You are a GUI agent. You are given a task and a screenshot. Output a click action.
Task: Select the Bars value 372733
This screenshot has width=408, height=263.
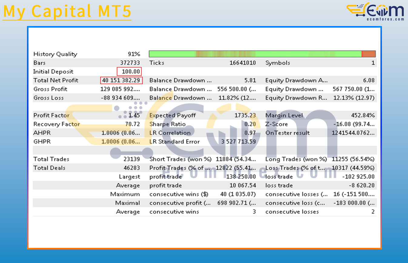tap(130, 63)
